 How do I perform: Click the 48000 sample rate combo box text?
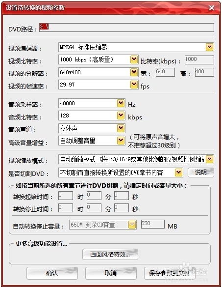[x=67, y=103]
